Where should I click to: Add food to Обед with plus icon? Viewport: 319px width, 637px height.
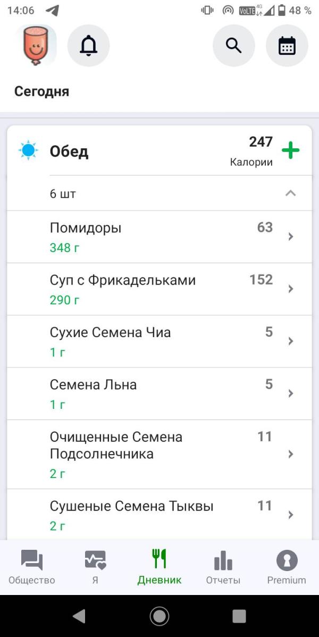pyautogui.click(x=290, y=150)
